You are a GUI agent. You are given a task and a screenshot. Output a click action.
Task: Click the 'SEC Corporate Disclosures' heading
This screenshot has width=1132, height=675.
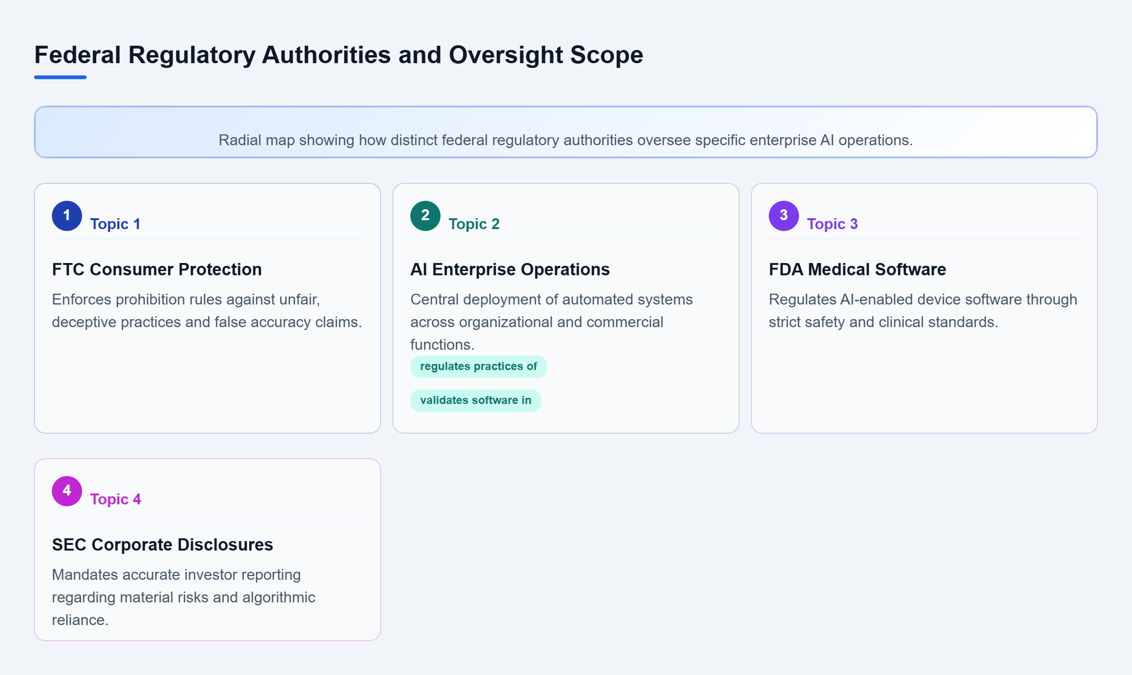tap(163, 545)
